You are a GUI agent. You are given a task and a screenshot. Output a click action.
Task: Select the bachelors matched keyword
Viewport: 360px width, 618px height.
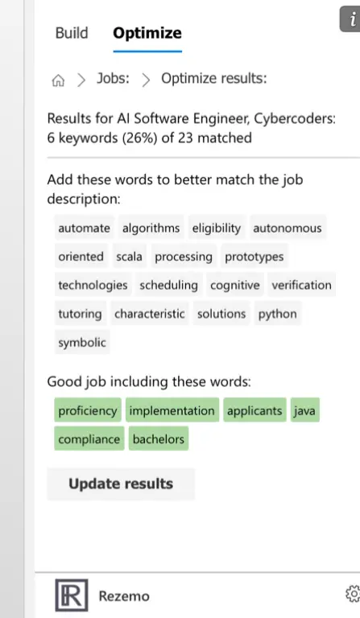point(159,439)
